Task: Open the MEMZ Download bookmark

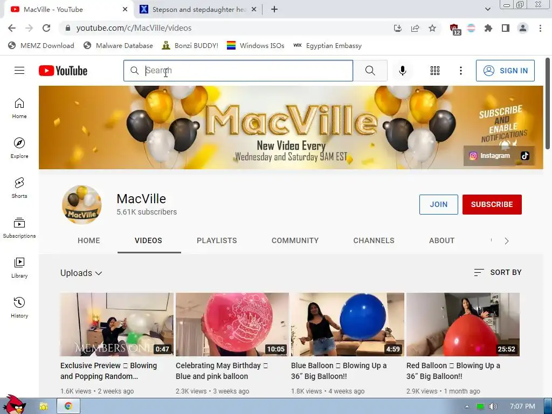Action: [41, 45]
